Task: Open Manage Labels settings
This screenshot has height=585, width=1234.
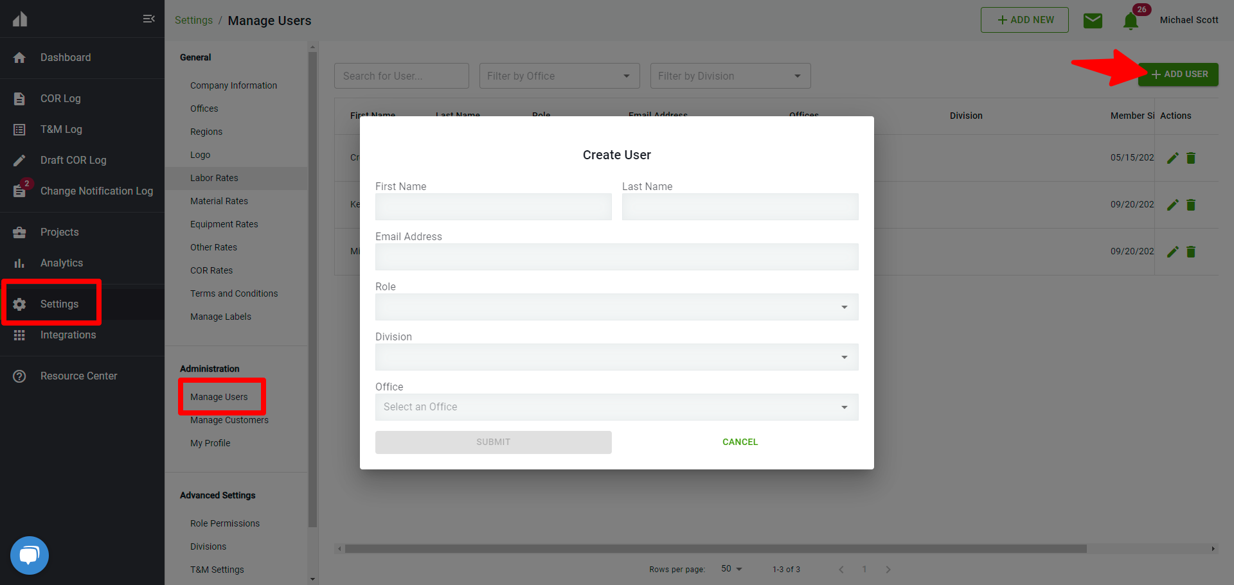Action: point(220,317)
